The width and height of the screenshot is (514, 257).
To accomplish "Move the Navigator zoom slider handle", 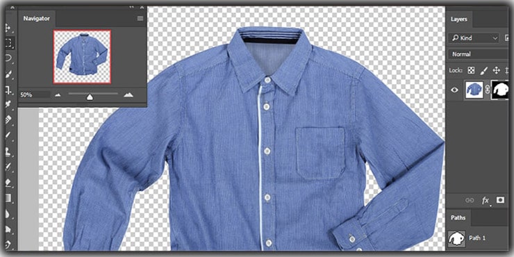I will coord(90,97).
